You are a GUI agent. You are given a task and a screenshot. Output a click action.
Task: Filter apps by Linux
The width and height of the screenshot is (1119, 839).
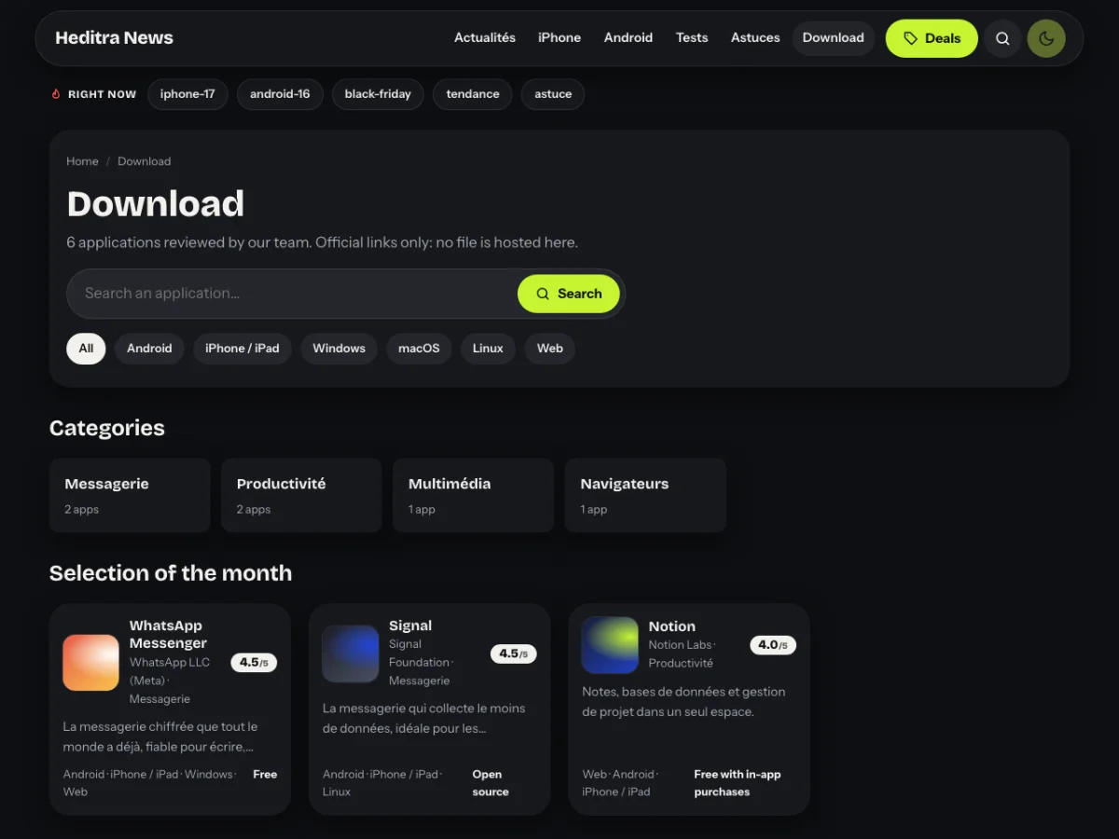click(x=488, y=349)
